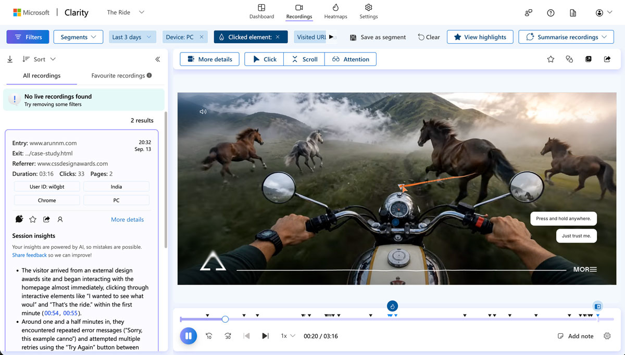Select the Recordings tab

tap(299, 11)
